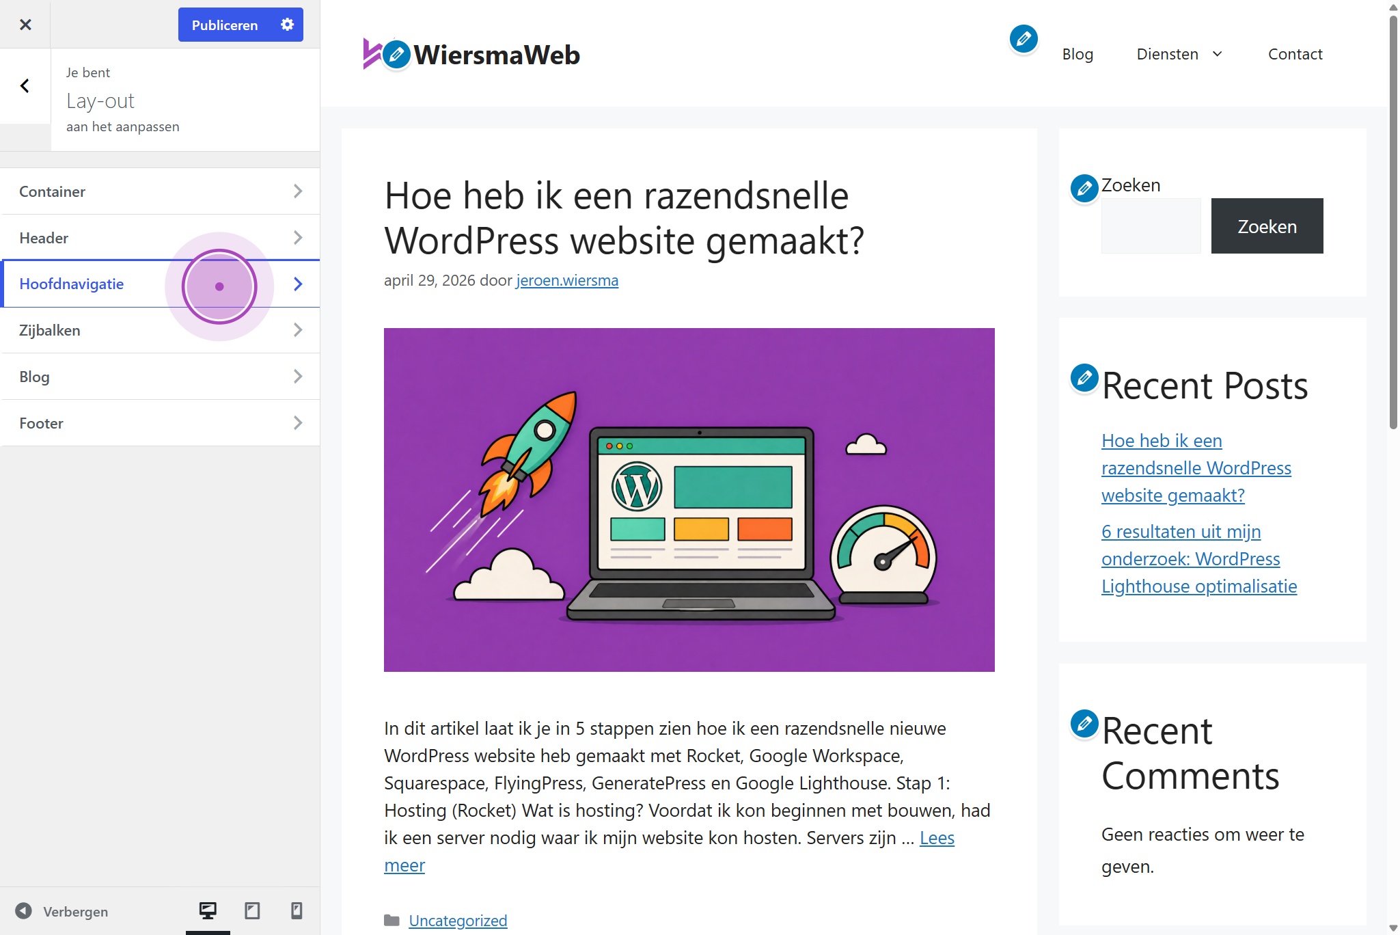Click the post title about razendsnelle WordPress website

tap(624, 218)
